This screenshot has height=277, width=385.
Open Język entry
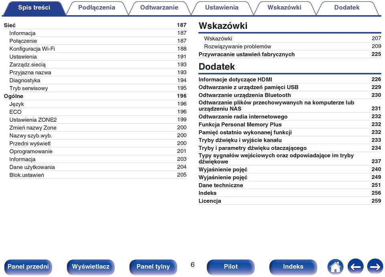[98, 104]
